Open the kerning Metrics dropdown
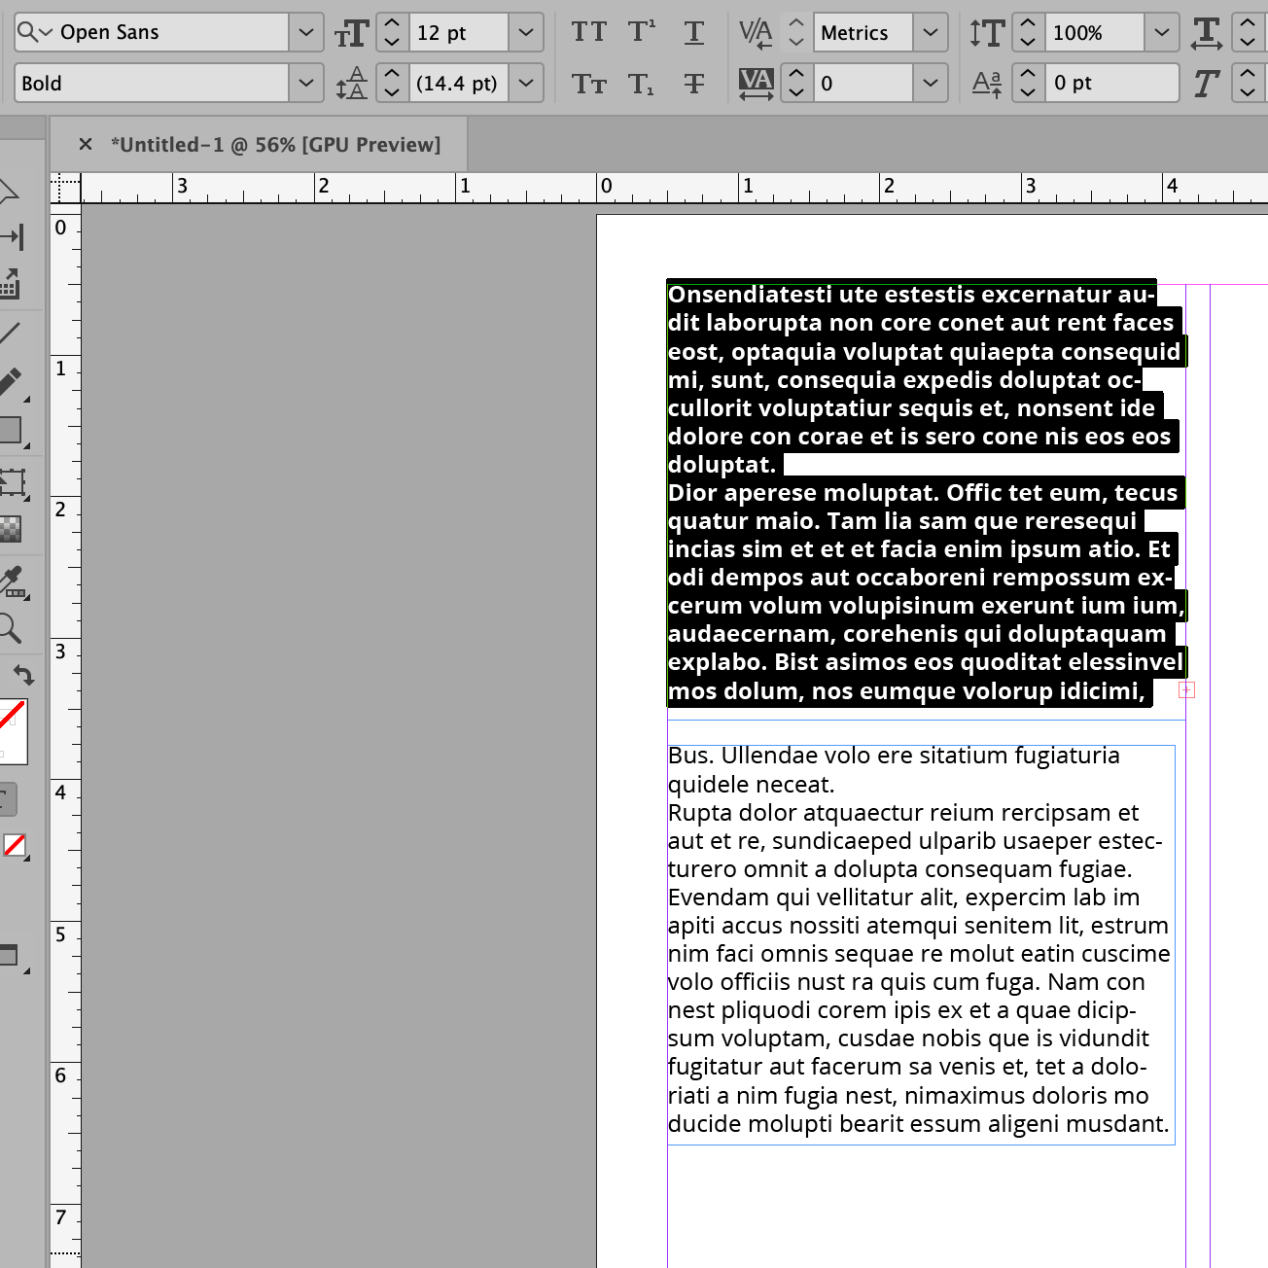1268x1268 pixels. tap(931, 32)
